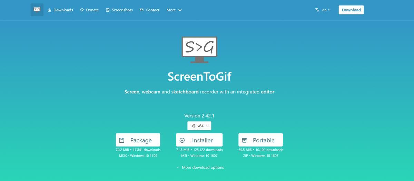Image resolution: width=414 pixels, height=181 pixels.
Task: Click the Downloads icon in navigation
Action: click(49, 10)
